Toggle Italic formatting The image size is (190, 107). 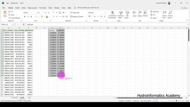28,17
